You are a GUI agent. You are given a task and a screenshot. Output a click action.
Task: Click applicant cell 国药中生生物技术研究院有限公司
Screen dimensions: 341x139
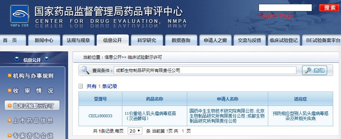(227, 116)
